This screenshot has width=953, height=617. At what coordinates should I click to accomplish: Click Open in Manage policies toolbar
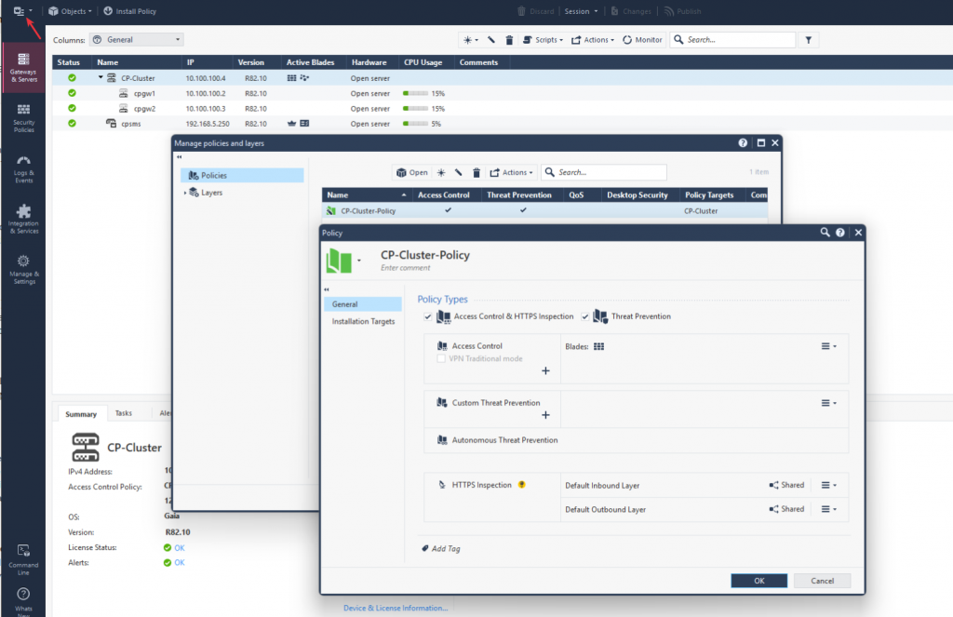[412, 173]
